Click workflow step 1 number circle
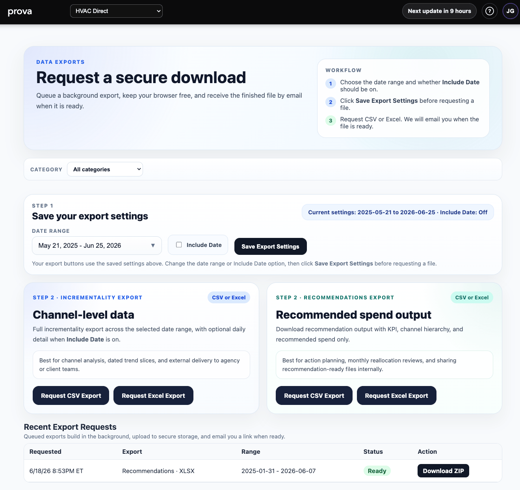520x490 pixels. tap(331, 84)
